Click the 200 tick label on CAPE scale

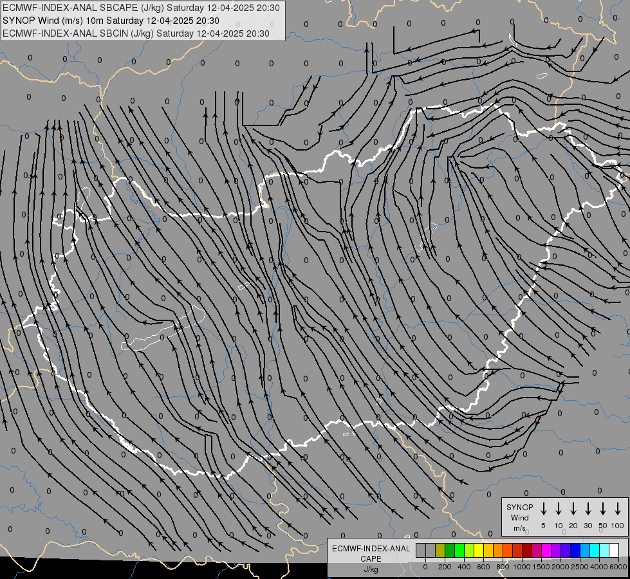pos(445,567)
